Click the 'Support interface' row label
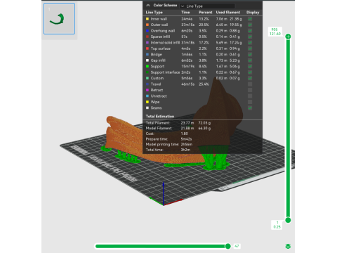The height and width of the screenshot is (253, 337). click(x=165, y=72)
